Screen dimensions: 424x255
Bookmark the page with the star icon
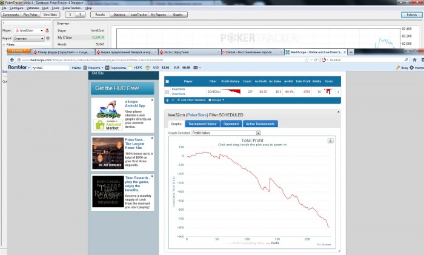pyautogui.click(x=306, y=60)
